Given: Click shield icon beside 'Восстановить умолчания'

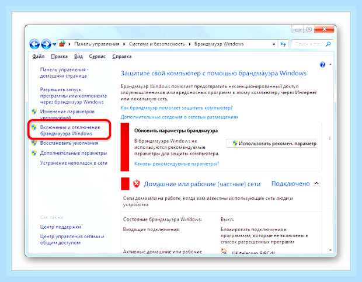Looking at the screenshot, I should click(x=34, y=143).
